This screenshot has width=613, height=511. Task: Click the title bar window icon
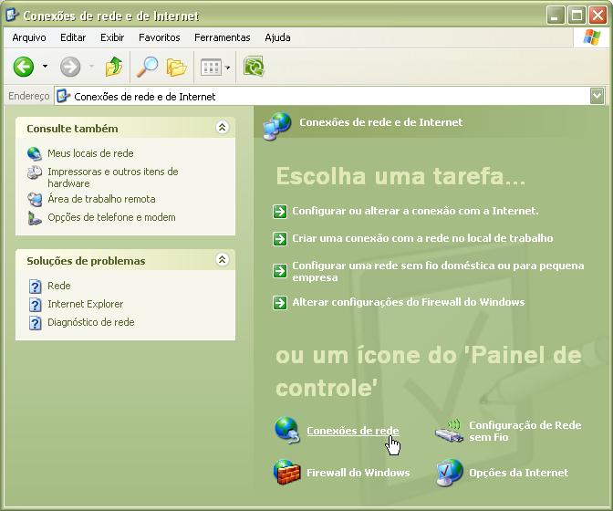tap(12, 15)
